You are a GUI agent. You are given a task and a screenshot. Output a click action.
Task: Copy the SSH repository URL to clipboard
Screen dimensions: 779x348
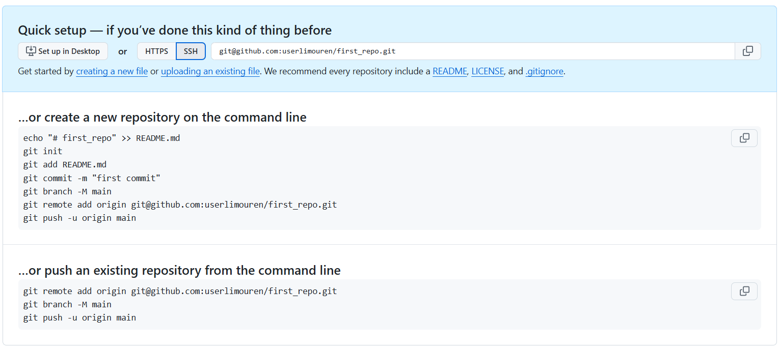click(x=747, y=51)
